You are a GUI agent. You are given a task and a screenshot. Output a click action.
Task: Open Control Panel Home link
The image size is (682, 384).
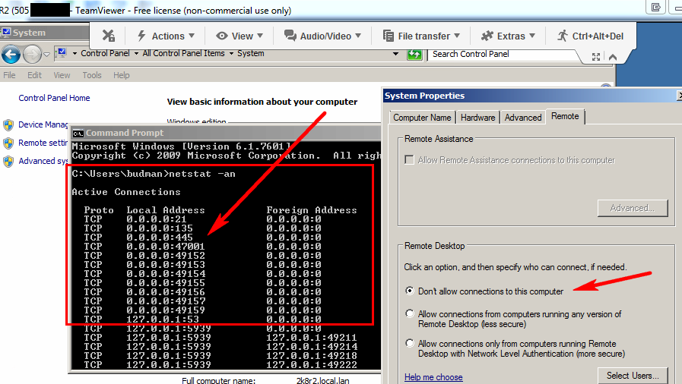54,98
